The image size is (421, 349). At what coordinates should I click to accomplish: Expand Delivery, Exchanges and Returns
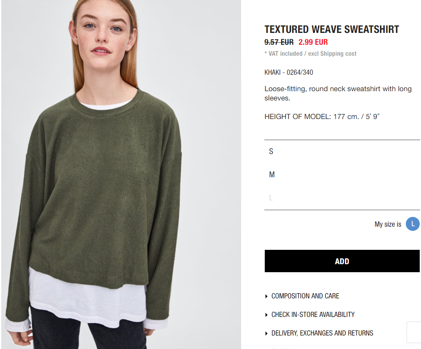click(x=322, y=333)
